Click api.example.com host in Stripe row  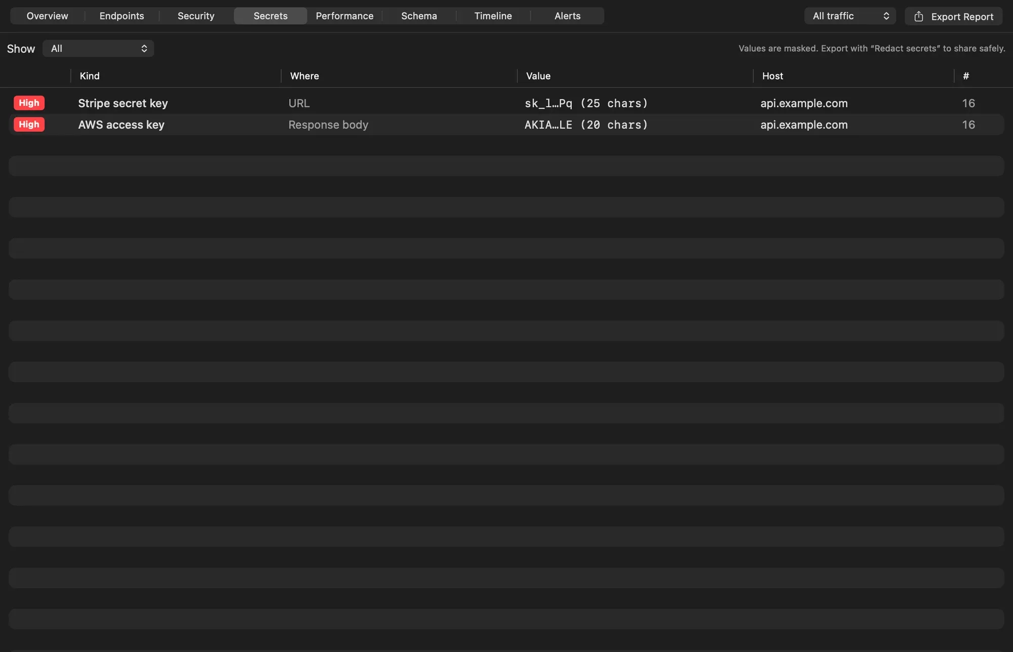804,103
